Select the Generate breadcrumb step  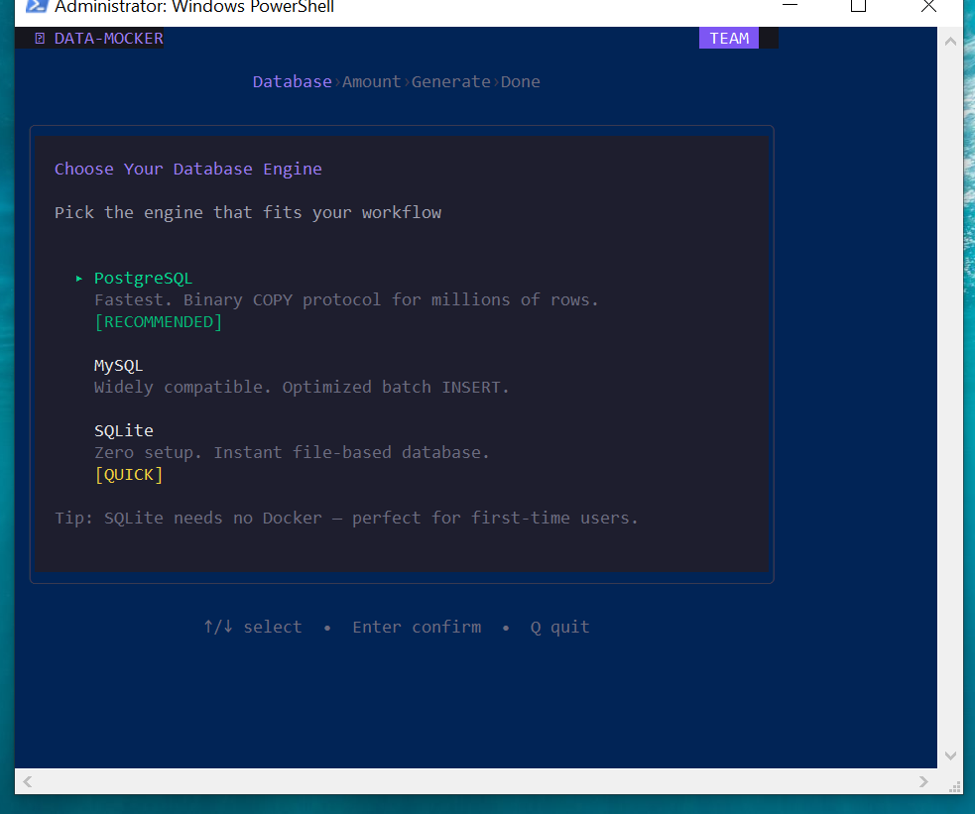[451, 81]
